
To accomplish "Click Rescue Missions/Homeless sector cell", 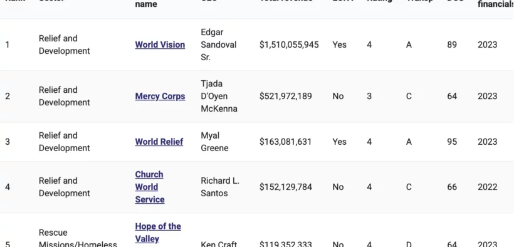I will point(78,238).
